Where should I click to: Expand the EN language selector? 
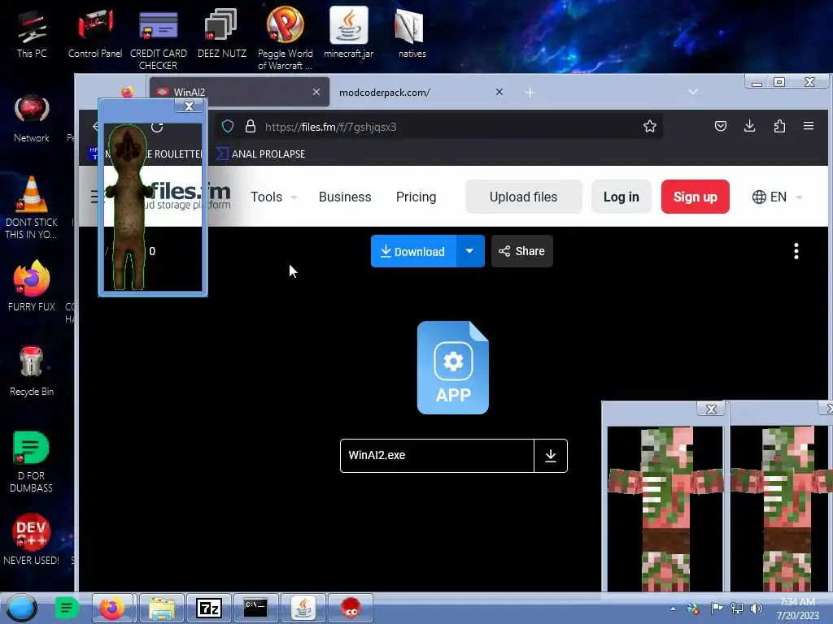click(x=777, y=197)
